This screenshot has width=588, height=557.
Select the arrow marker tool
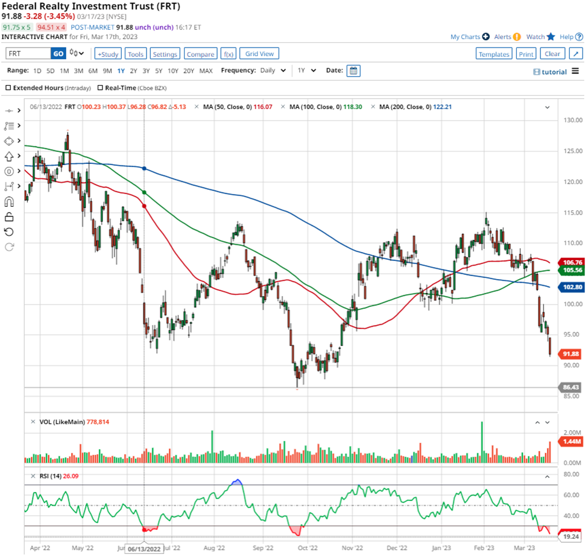[9, 156]
